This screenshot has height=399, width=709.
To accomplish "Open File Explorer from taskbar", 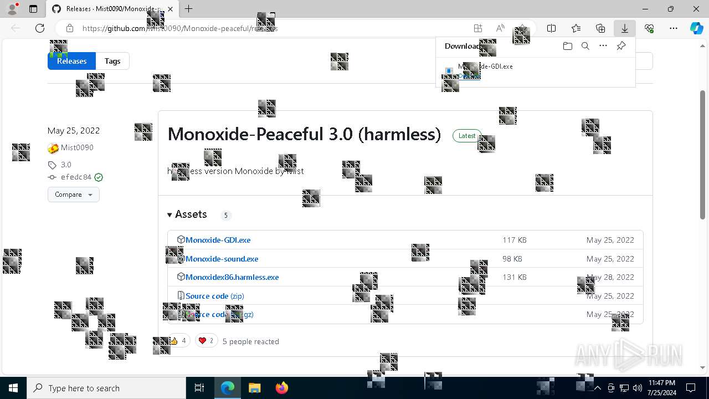I will click(254, 388).
